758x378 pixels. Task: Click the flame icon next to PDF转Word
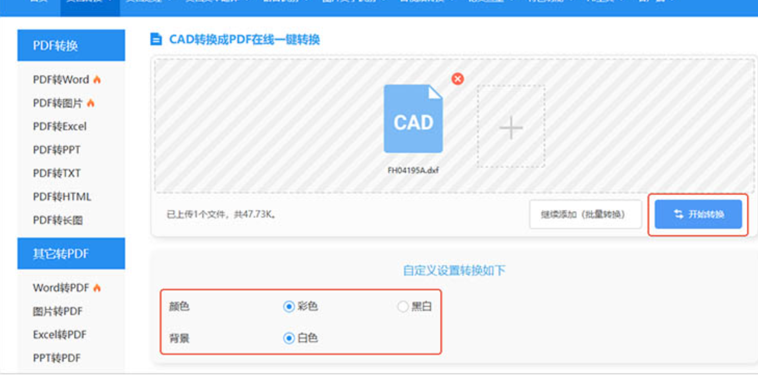[x=97, y=79]
